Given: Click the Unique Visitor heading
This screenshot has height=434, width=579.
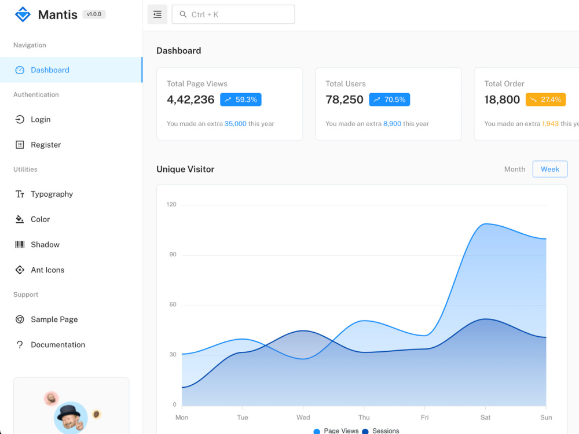Looking at the screenshot, I should click(x=185, y=169).
